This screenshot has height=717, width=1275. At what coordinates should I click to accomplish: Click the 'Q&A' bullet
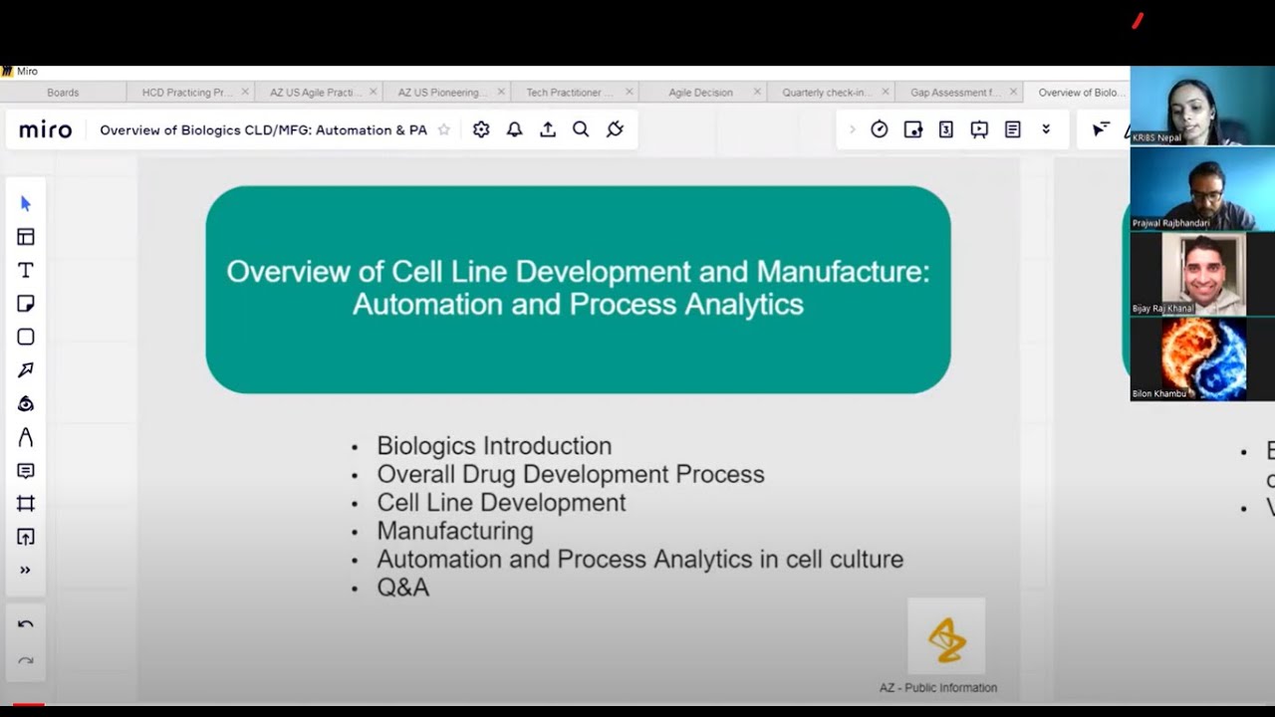point(403,588)
